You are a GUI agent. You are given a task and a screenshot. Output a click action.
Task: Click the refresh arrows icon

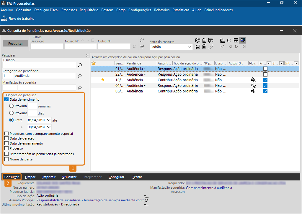(142, 40)
